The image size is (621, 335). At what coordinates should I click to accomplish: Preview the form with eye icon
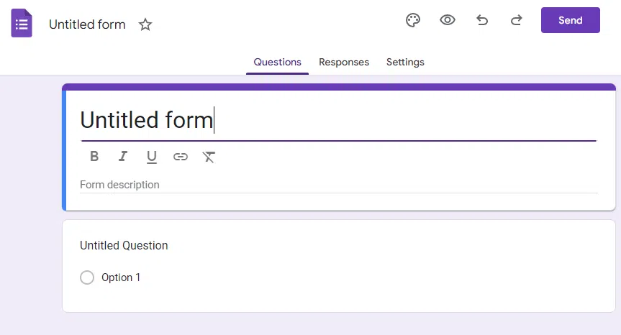tap(448, 20)
